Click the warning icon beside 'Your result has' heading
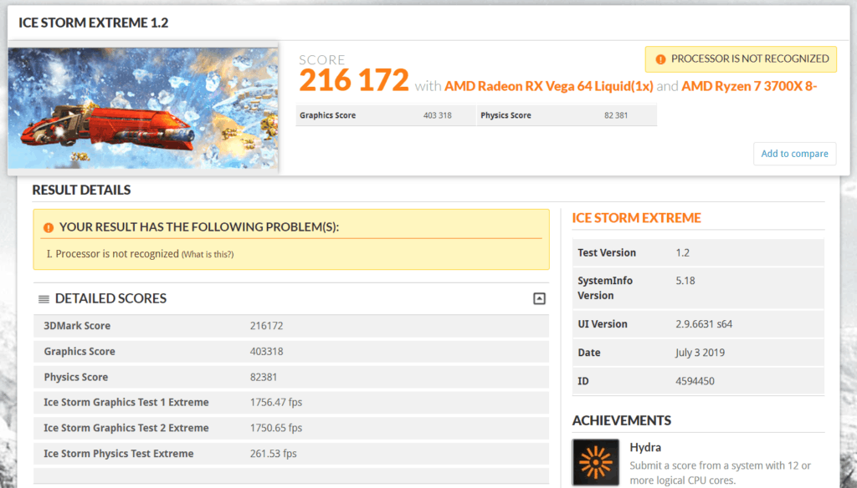The width and height of the screenshot is (857, 488). tap(48, 227)
